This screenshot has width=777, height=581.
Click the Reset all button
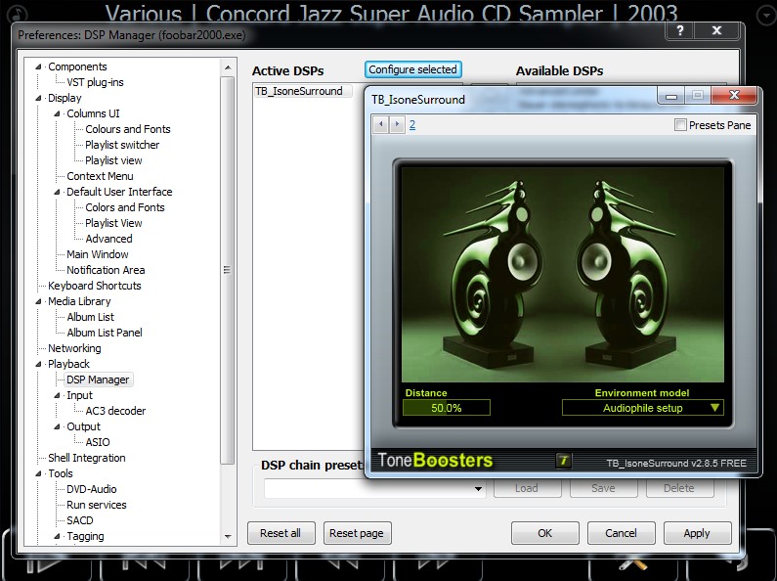(281, 533)
